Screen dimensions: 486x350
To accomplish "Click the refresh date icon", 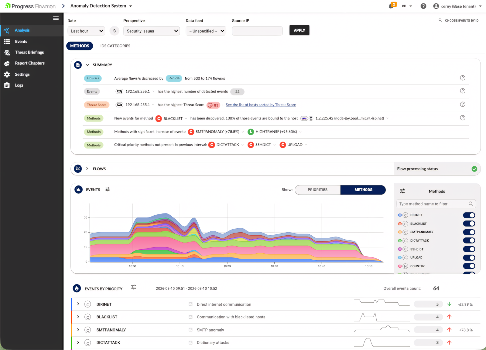I will pyautogui.click(x=115, y=31).
